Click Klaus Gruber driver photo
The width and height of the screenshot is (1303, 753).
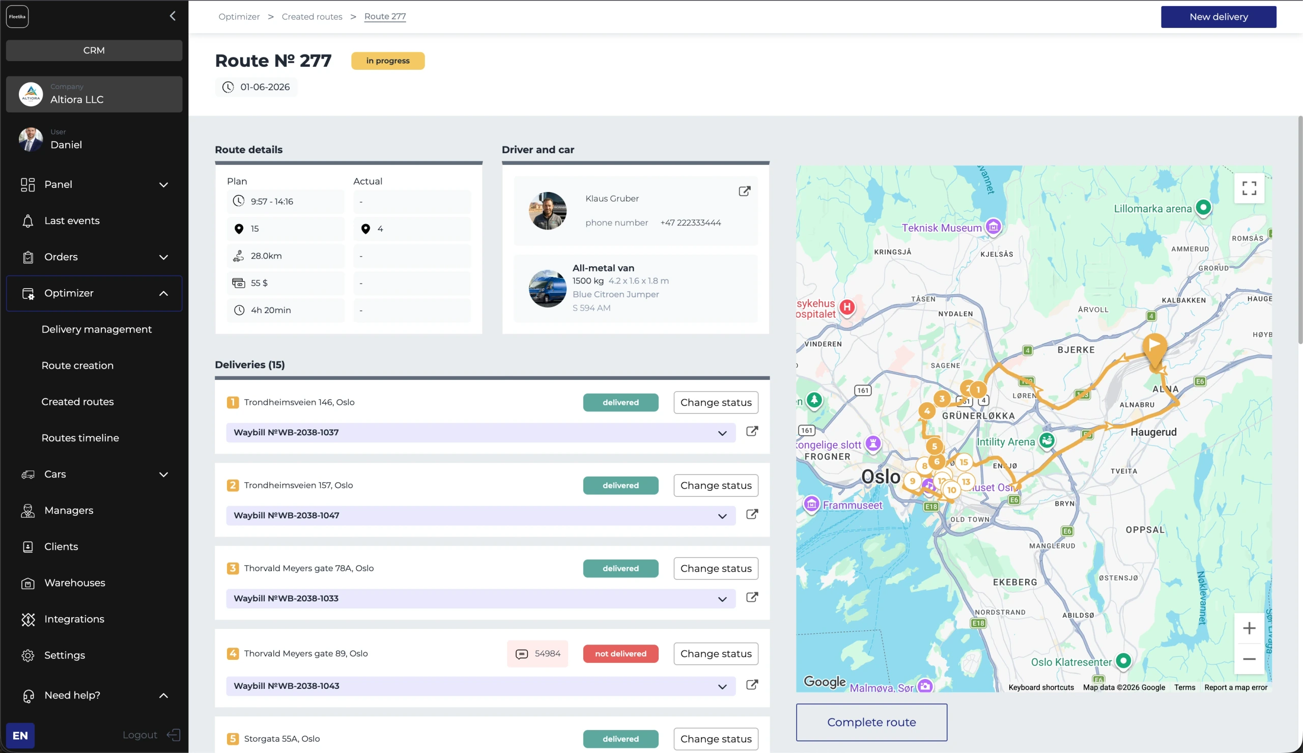coord(547,211)
